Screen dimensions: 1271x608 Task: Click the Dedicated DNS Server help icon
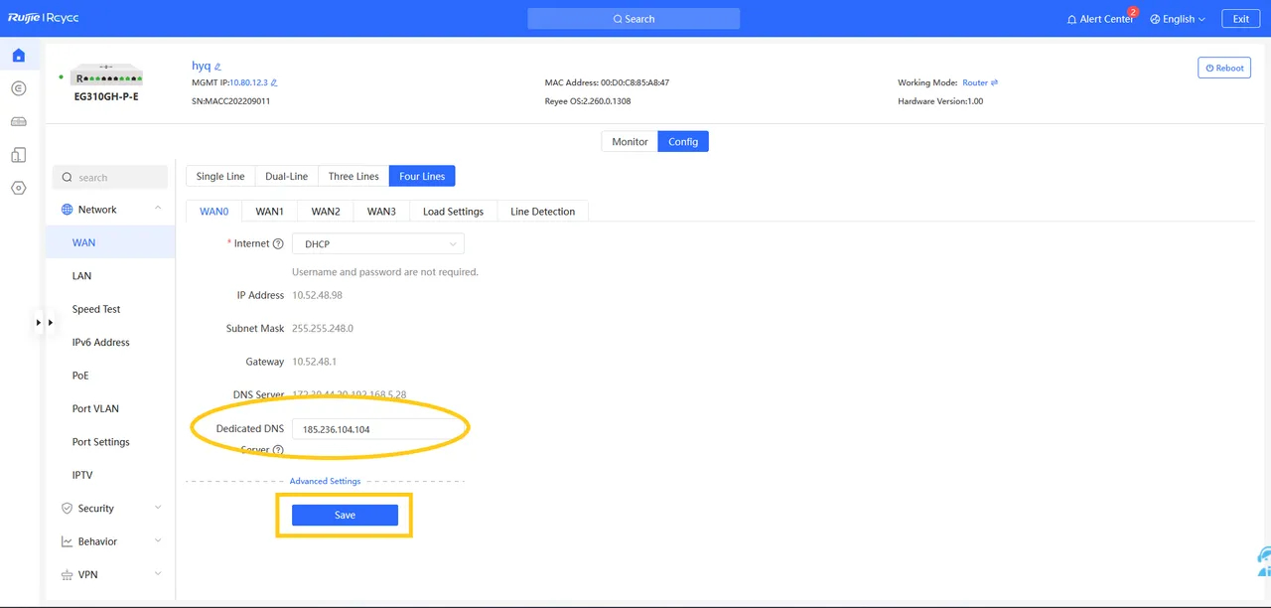click(278, 450)
